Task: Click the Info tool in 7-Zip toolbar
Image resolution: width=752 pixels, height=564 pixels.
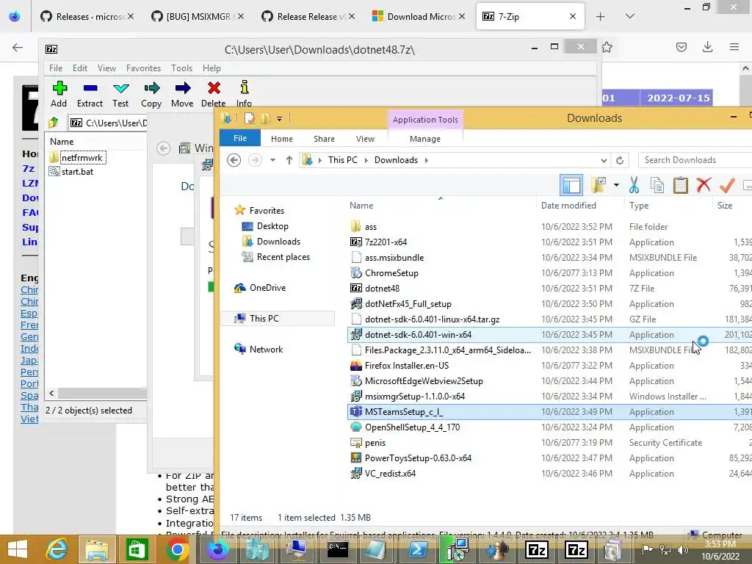Action: tap(244, 94)
